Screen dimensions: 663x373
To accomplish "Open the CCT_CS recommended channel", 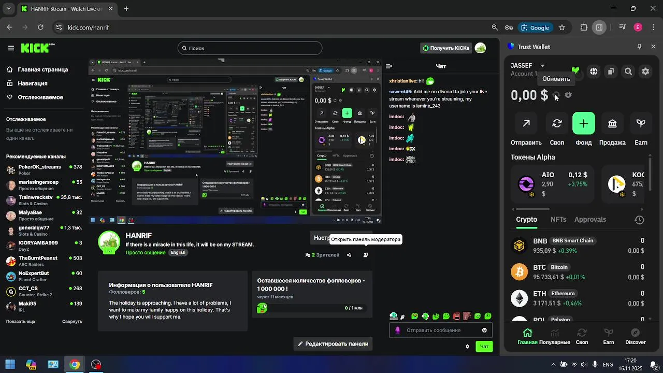I will click(44, 291).
